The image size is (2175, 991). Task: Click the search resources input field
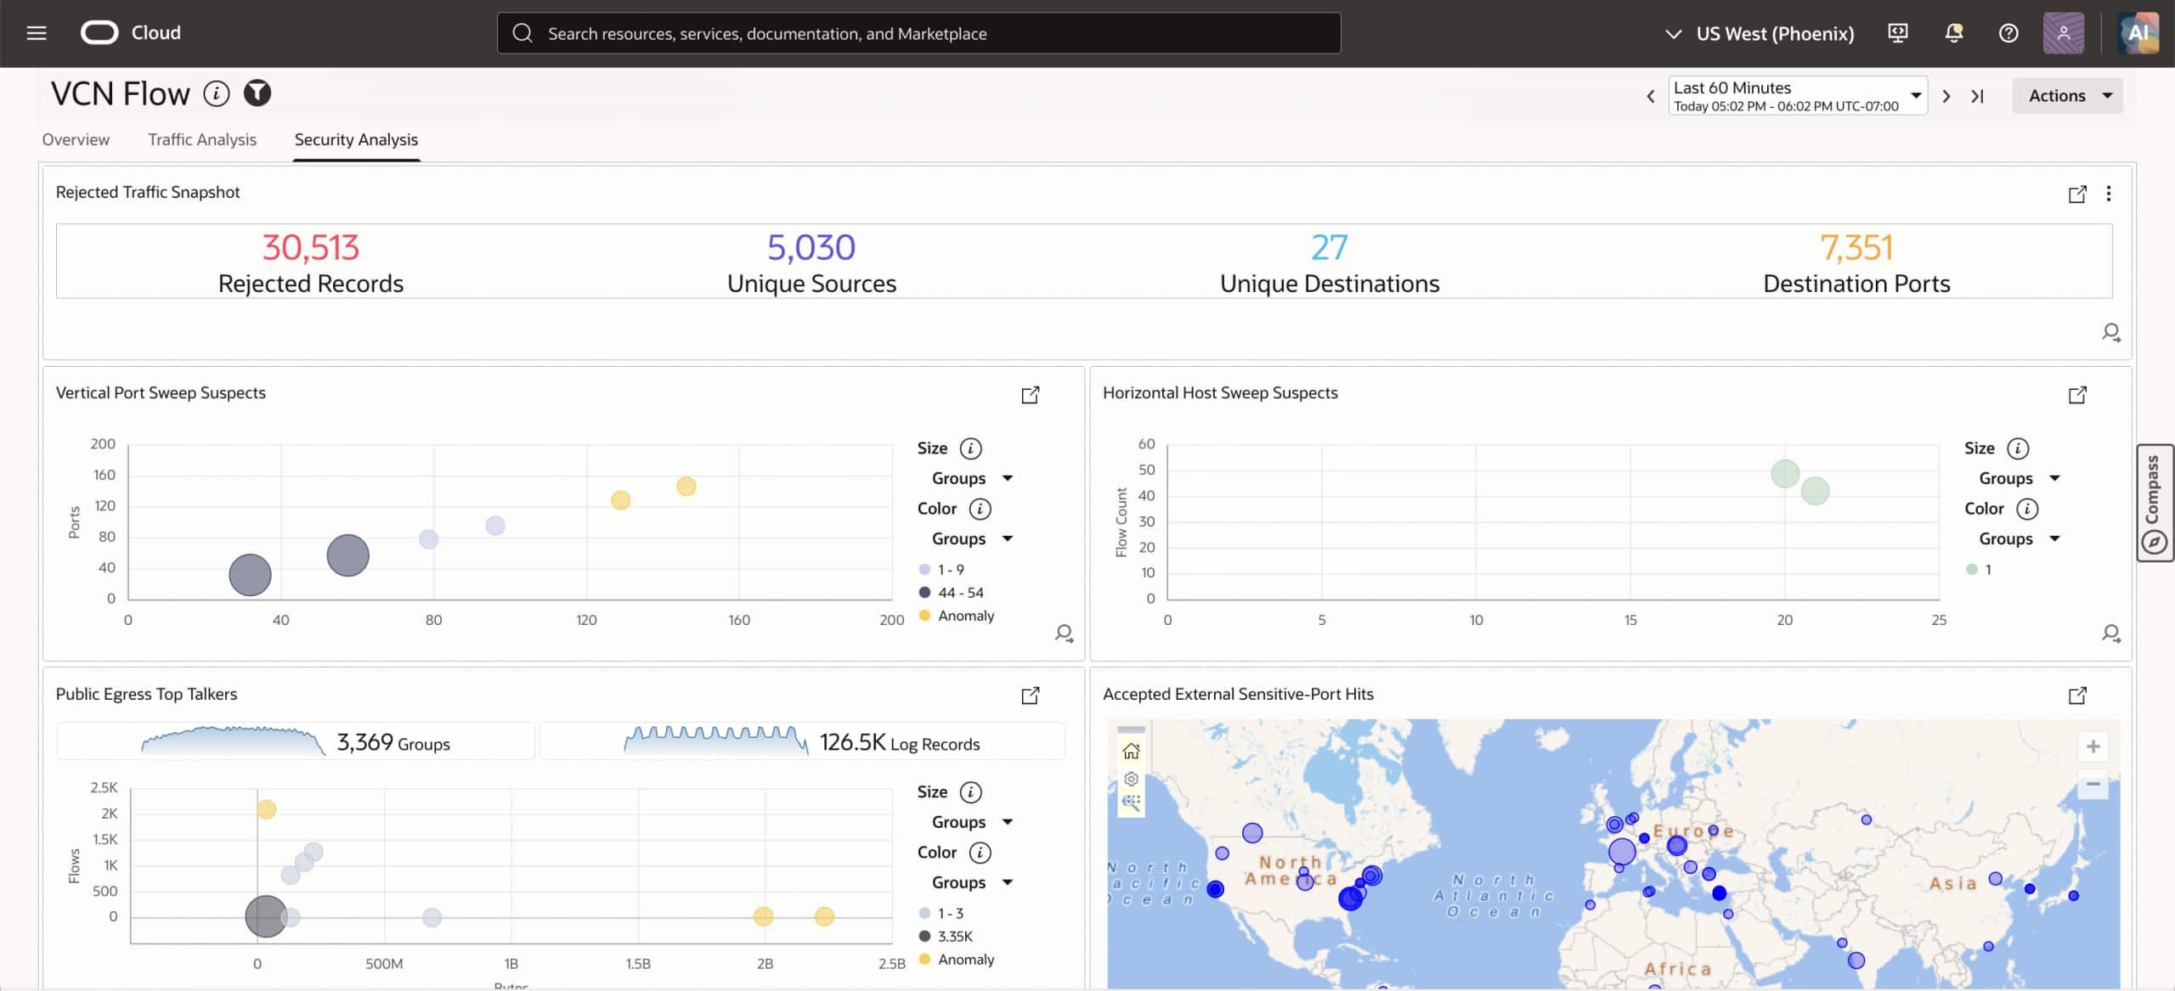(918, 33)
